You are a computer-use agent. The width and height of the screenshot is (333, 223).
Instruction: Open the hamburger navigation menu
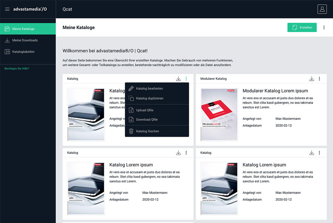click(x=7, y=9)
